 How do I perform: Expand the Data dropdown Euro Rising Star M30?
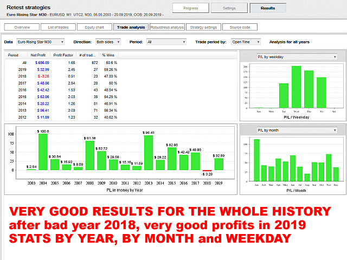tap(40, 41)
